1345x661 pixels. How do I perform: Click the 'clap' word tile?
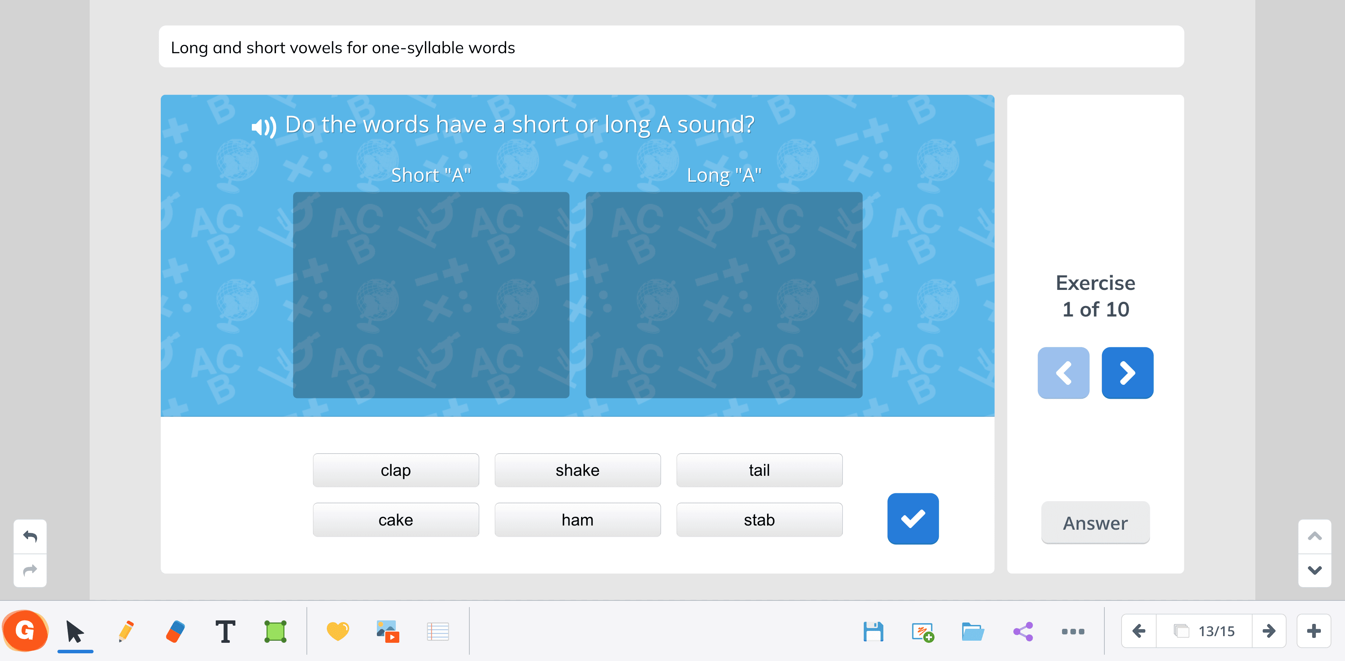pos(395,471)
